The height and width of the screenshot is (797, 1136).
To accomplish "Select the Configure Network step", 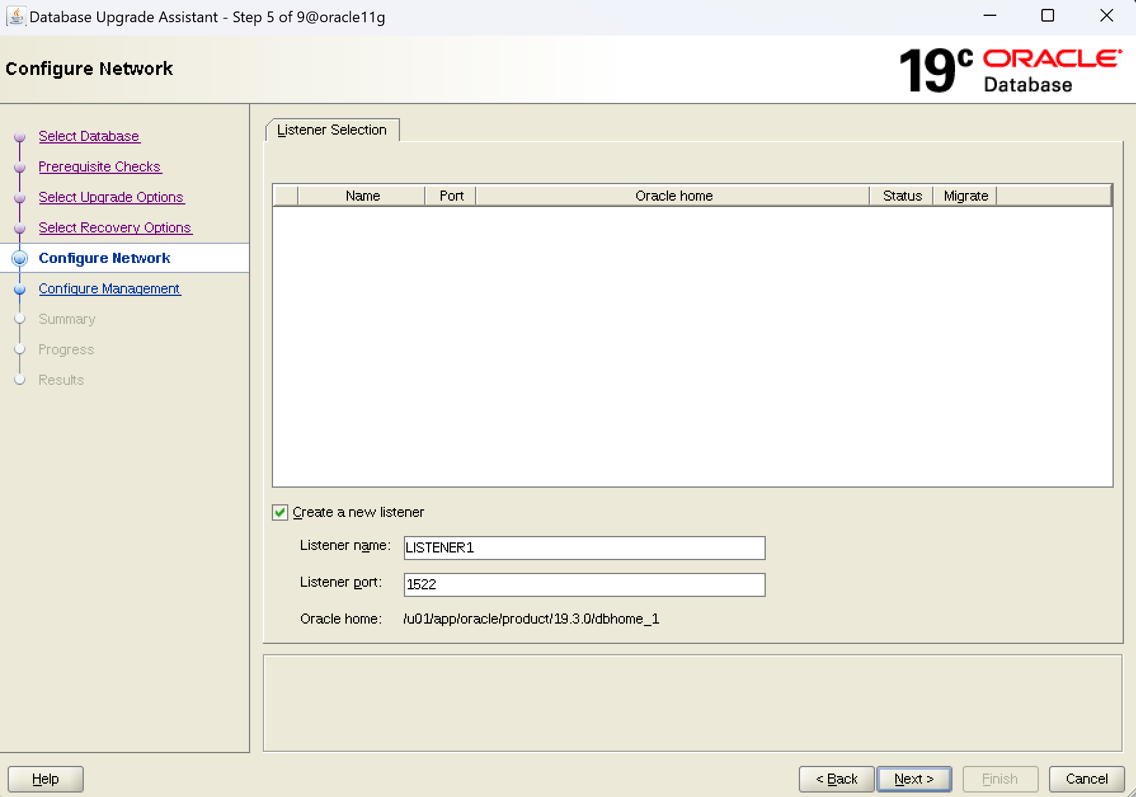I will [104, 258].
